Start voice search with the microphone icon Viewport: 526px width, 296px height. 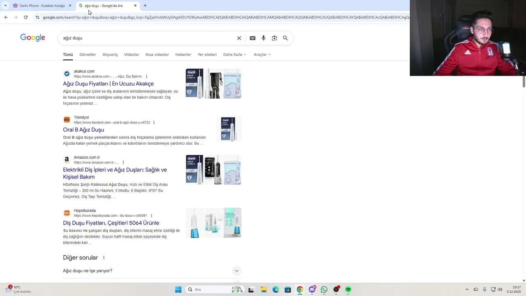point(263,38)
